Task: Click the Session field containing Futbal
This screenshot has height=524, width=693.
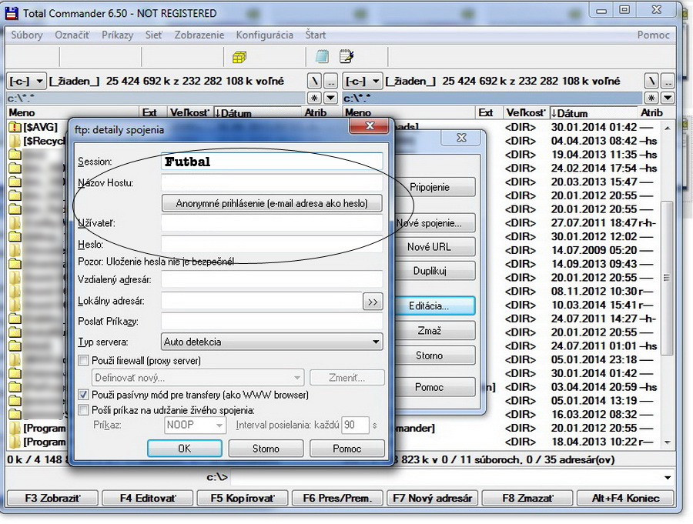Action: tap(272, 162)
